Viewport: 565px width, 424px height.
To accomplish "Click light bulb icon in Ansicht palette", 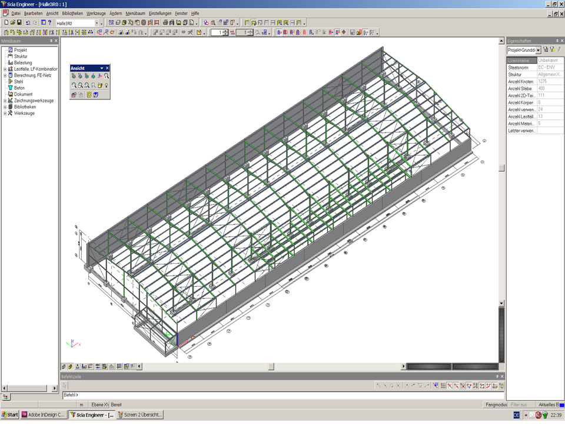I will click(107, 85).
